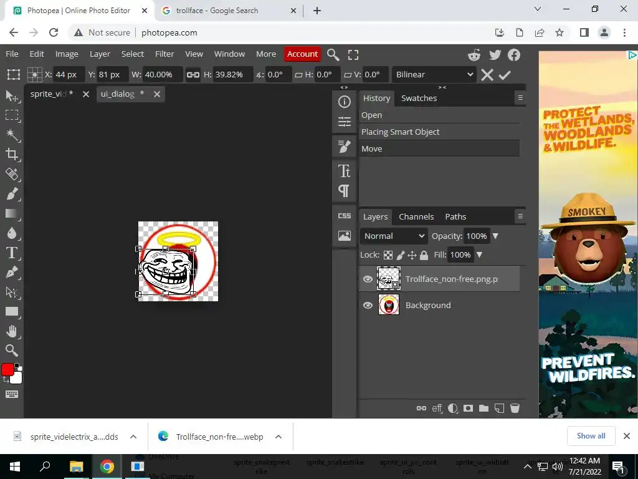
Task: Open Layers panel options menu
Action: coord(520,216)
